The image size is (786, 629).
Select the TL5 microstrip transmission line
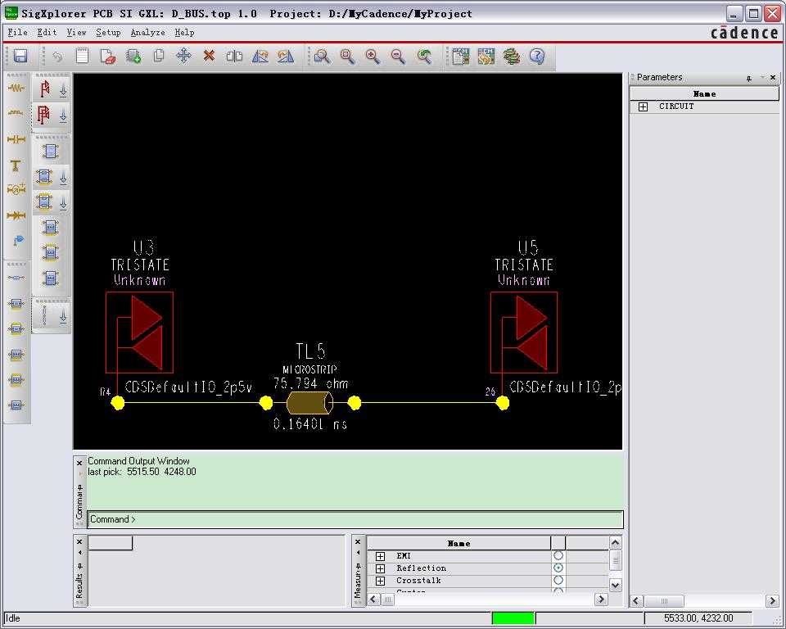click(x=309, y=403)
